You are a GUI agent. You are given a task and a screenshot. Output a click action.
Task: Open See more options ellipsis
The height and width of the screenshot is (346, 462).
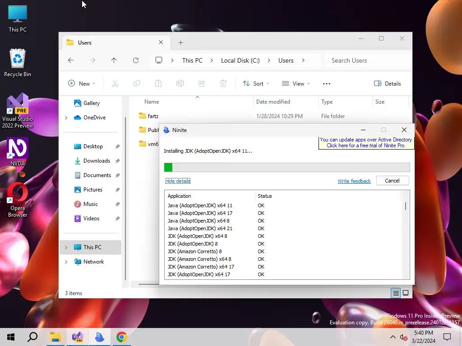(327, 83)
